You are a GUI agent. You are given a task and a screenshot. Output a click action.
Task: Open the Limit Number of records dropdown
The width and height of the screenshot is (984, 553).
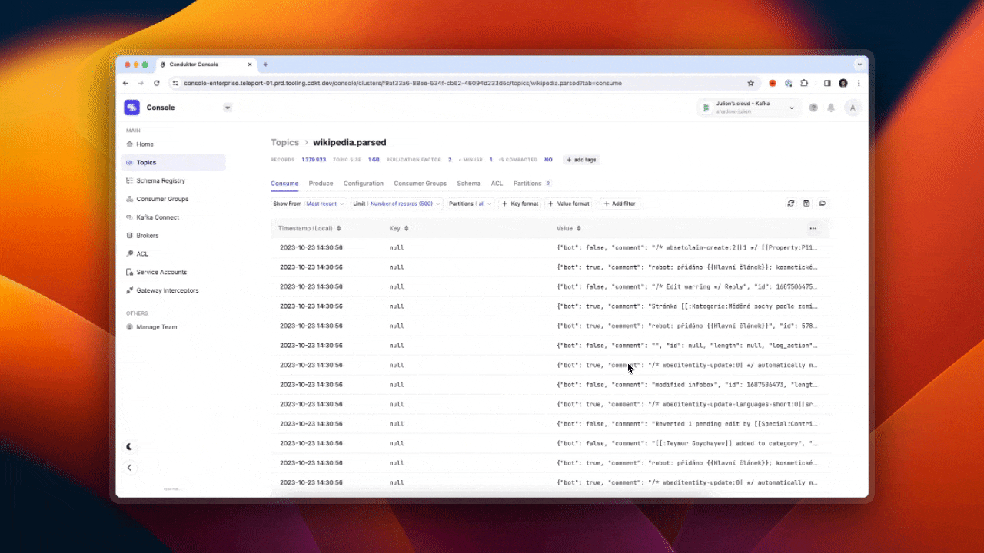[397, 204]
